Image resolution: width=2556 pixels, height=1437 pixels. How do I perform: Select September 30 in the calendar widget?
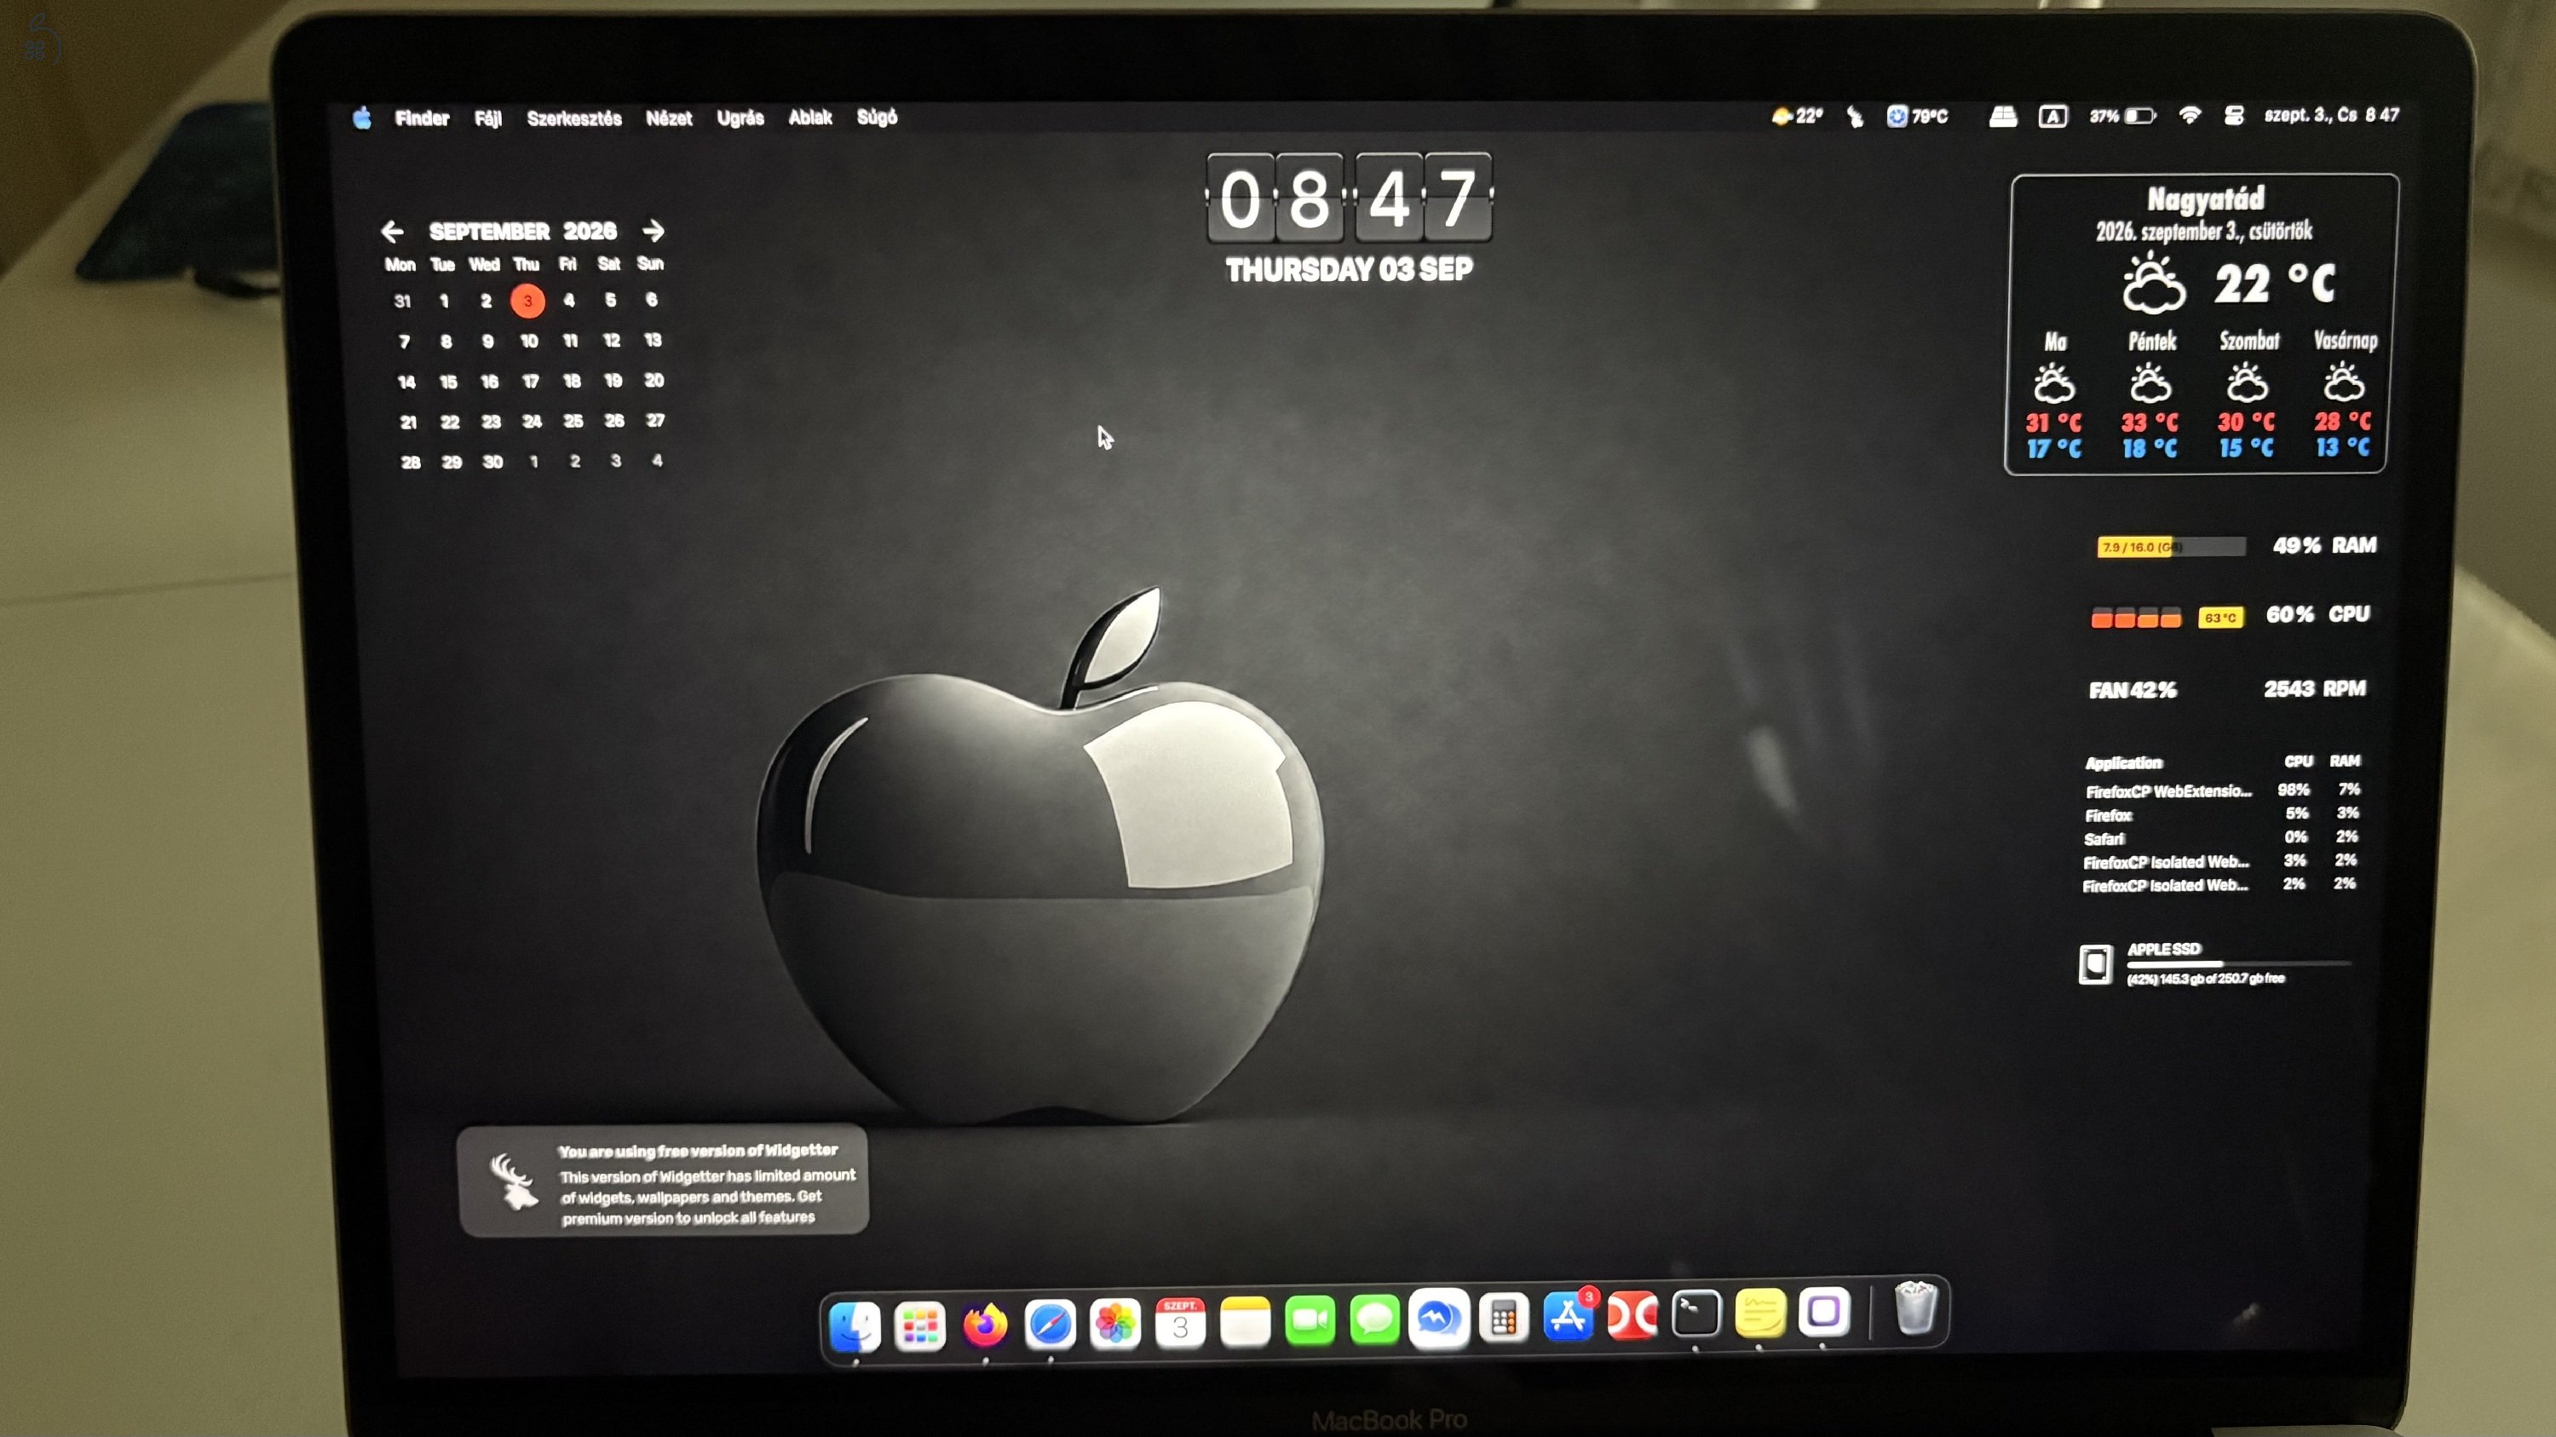[492, 463]
